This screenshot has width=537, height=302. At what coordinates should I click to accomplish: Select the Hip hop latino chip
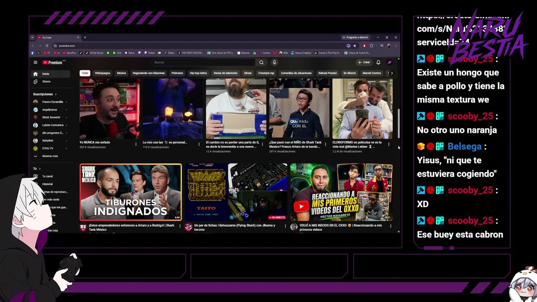(198, 73)
